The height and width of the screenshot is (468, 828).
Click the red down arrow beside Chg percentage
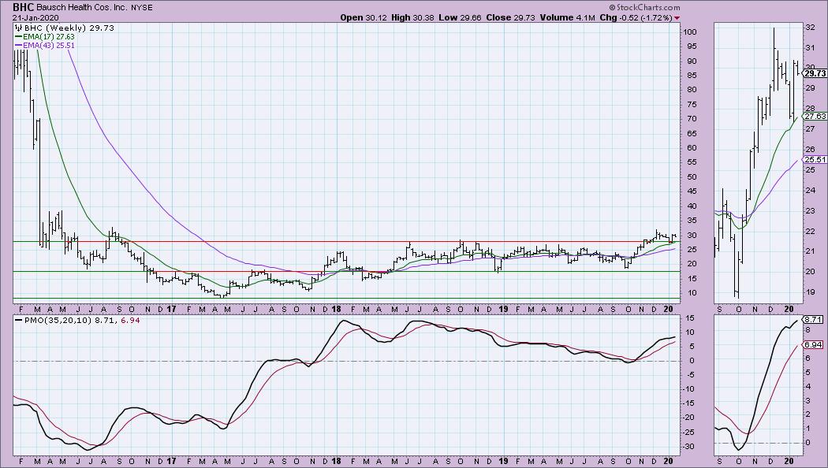pyautogui.click(x=677, y=18)
